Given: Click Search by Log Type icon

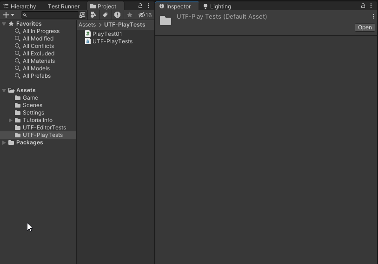Looking at the screenshot, I should 118,15.
